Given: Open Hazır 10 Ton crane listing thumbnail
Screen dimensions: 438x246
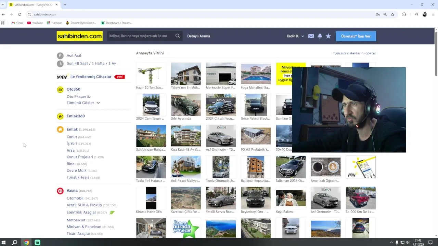Looking at the screenshot, I should click(x=151, y=74).
